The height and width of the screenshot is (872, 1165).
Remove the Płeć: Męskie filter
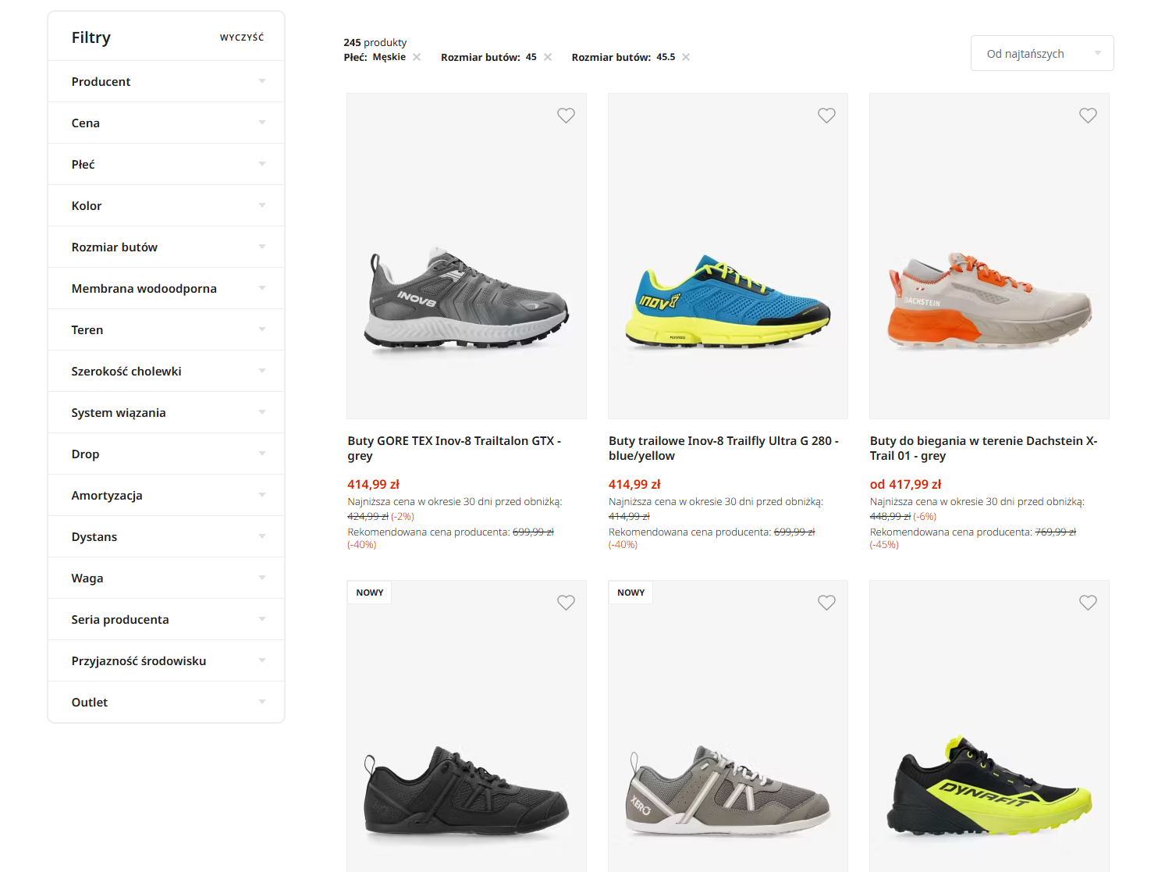tap(417, 57)
